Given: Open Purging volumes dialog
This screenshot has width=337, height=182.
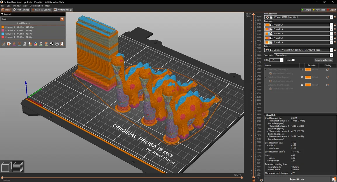Looking at the screenshot, I should [324, 60].
